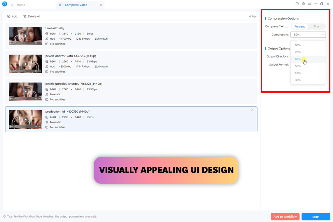Choose 80% in the dropdown
Viewport: 333px width, 222px height.
pyautogui.click(x=308, y=45)
